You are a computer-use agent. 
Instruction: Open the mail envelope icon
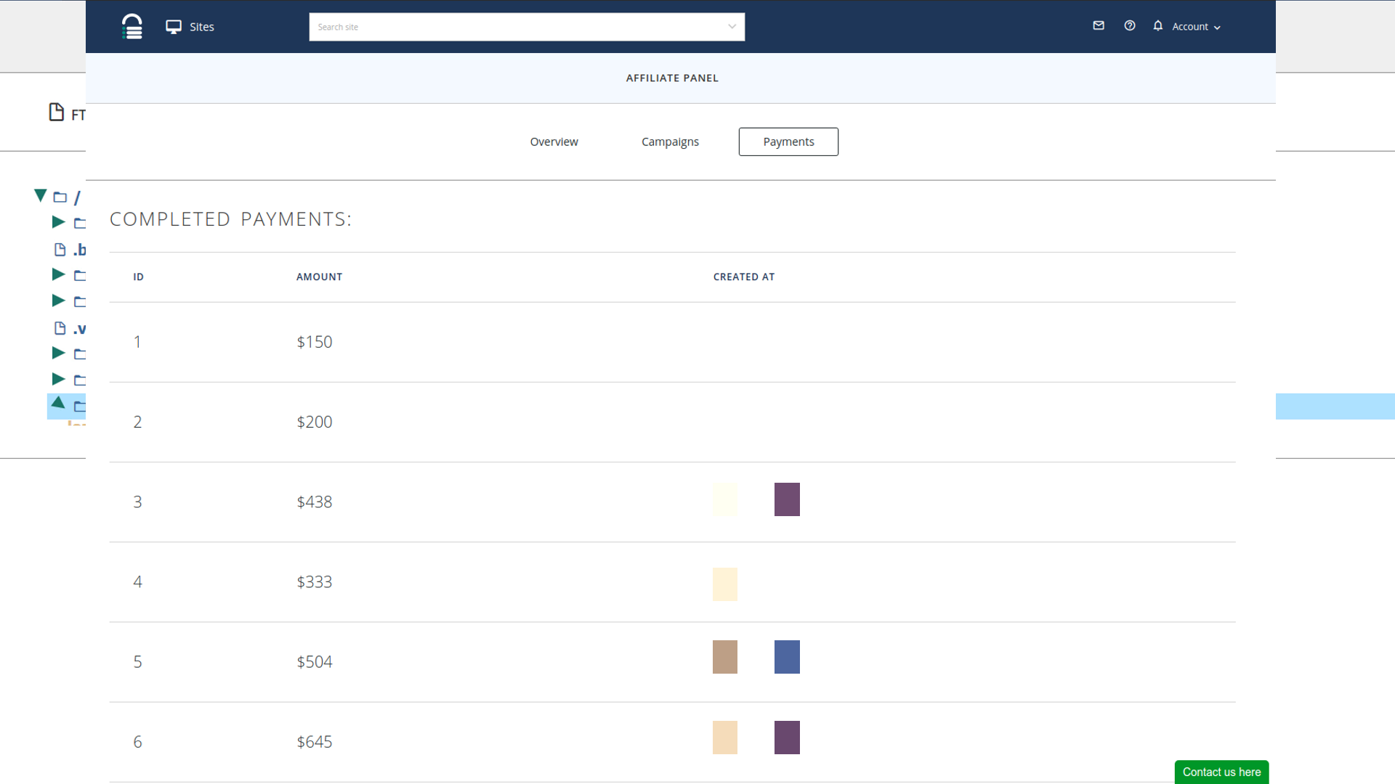(1099, 25)
